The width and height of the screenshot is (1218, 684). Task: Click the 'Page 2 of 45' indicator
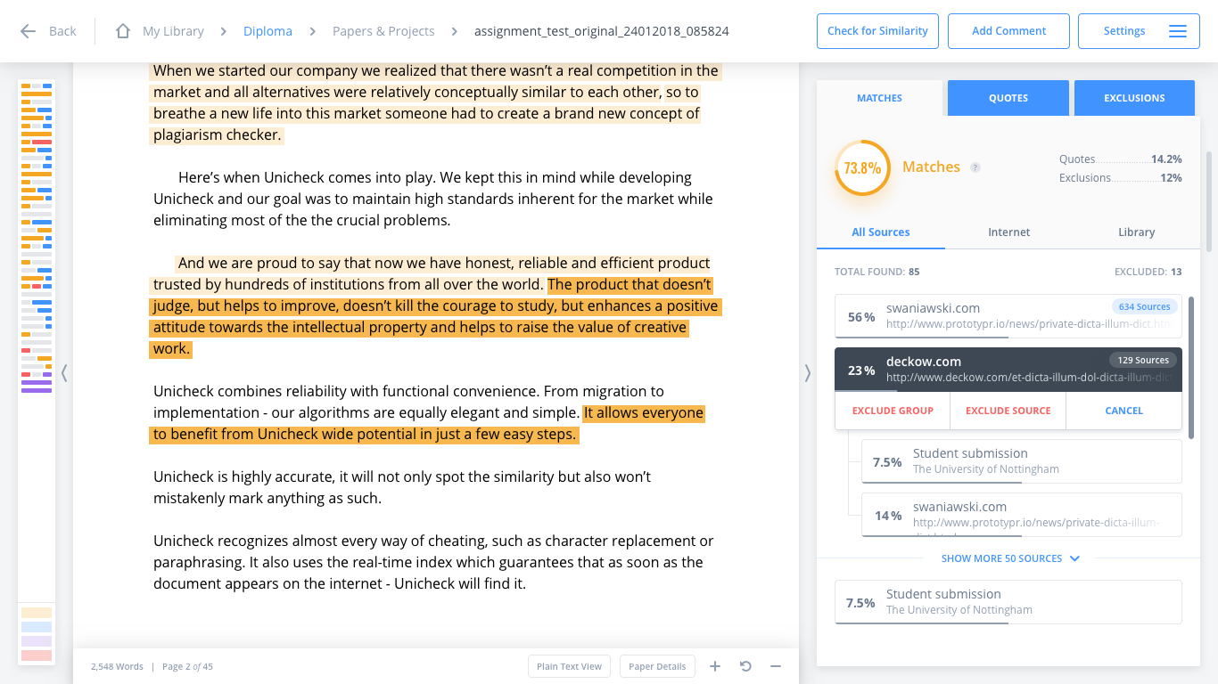[x=187, y=666]
